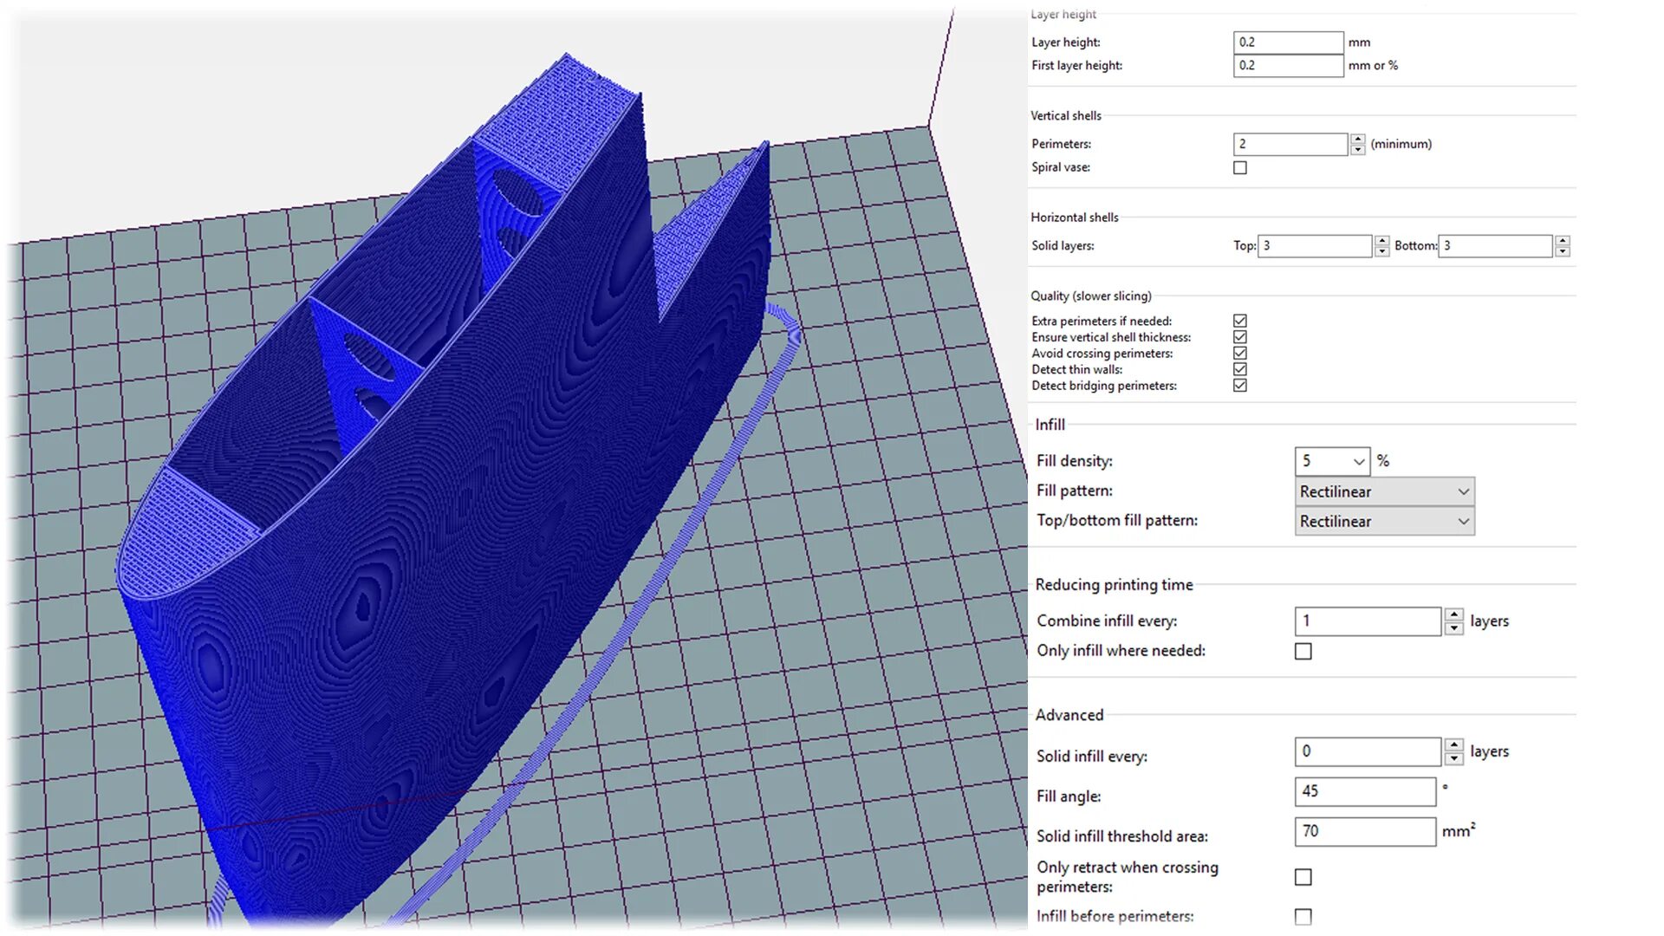Uncheck Extra perimeters if needed
The height and width of the screenshot is (936, 1664).
point(1240,321)
